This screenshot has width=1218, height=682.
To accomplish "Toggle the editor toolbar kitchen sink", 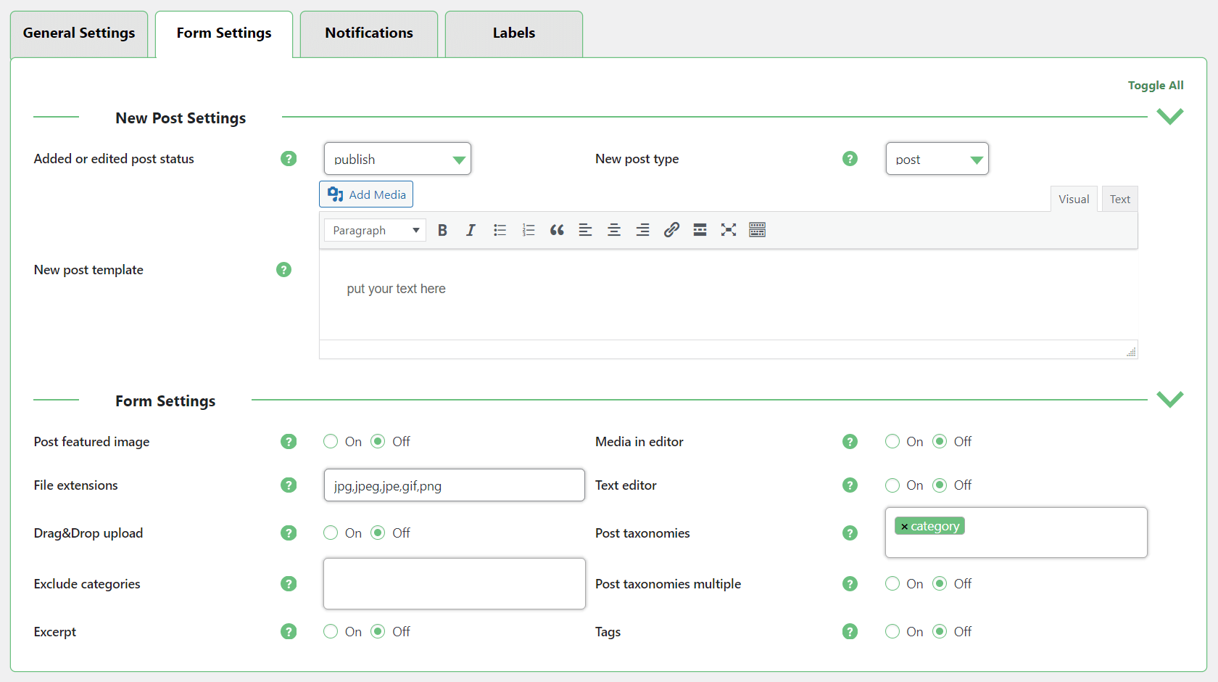I will 757,230.
